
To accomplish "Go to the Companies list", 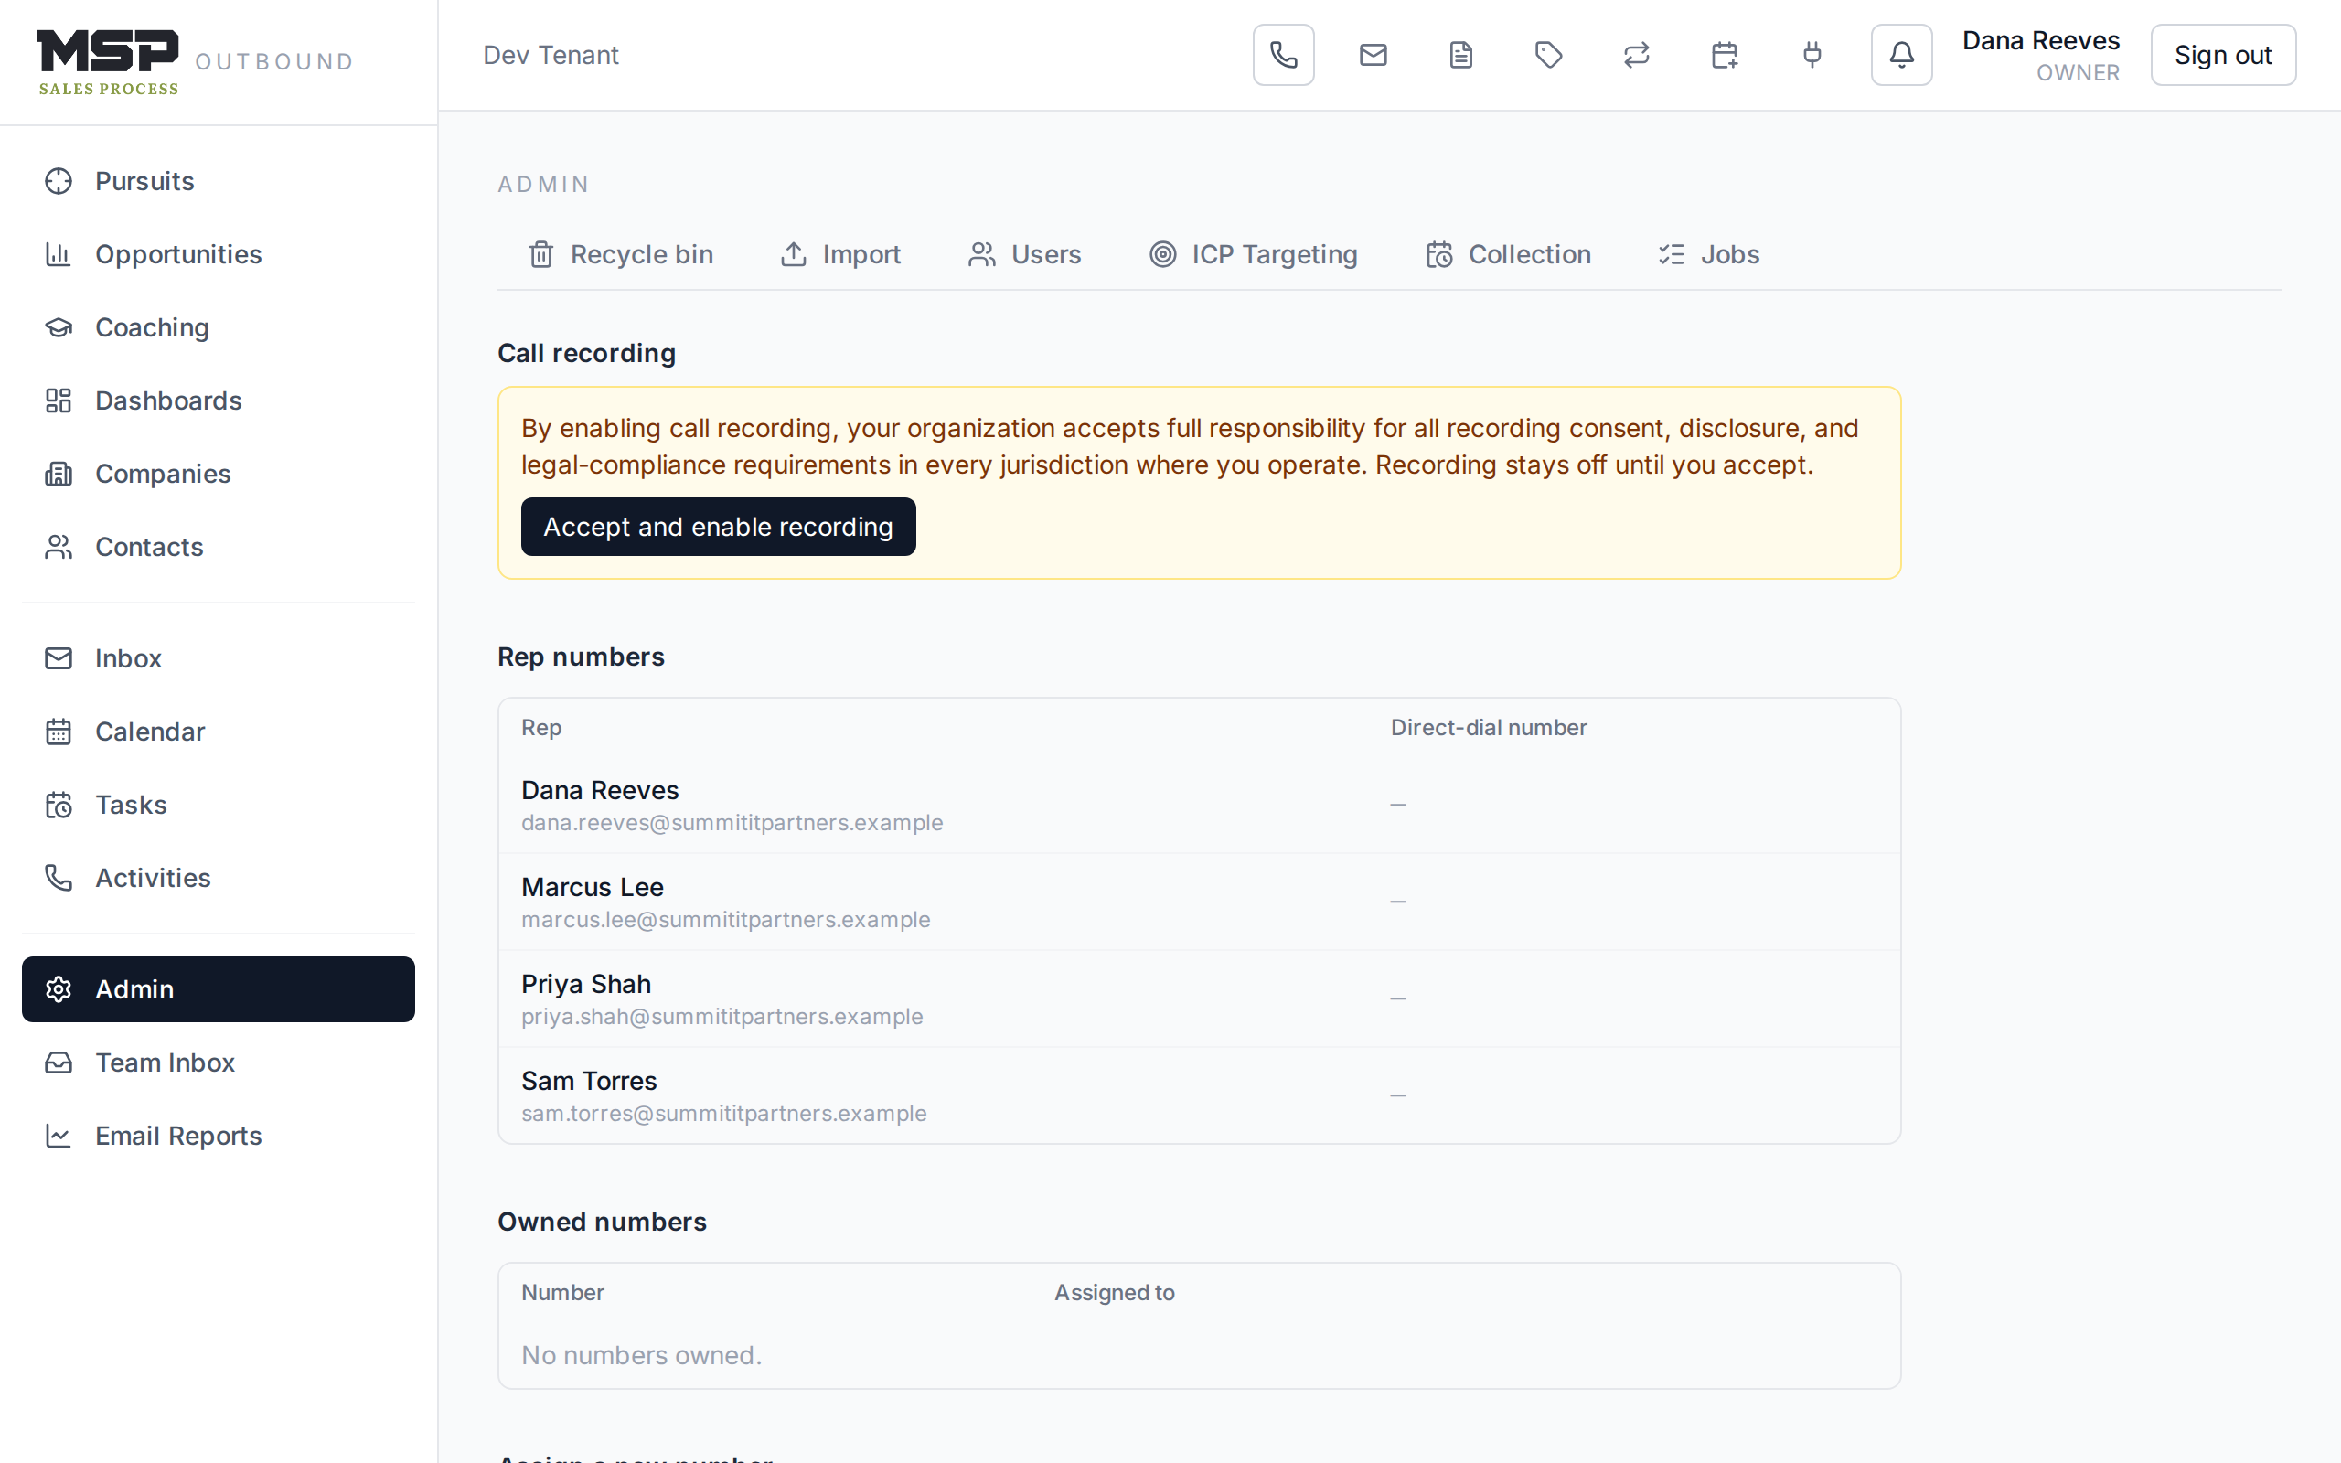I will pyautogui.click(x=219, y=475).
